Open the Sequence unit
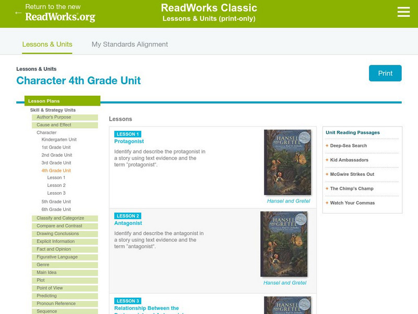 [x=65, y=311]
